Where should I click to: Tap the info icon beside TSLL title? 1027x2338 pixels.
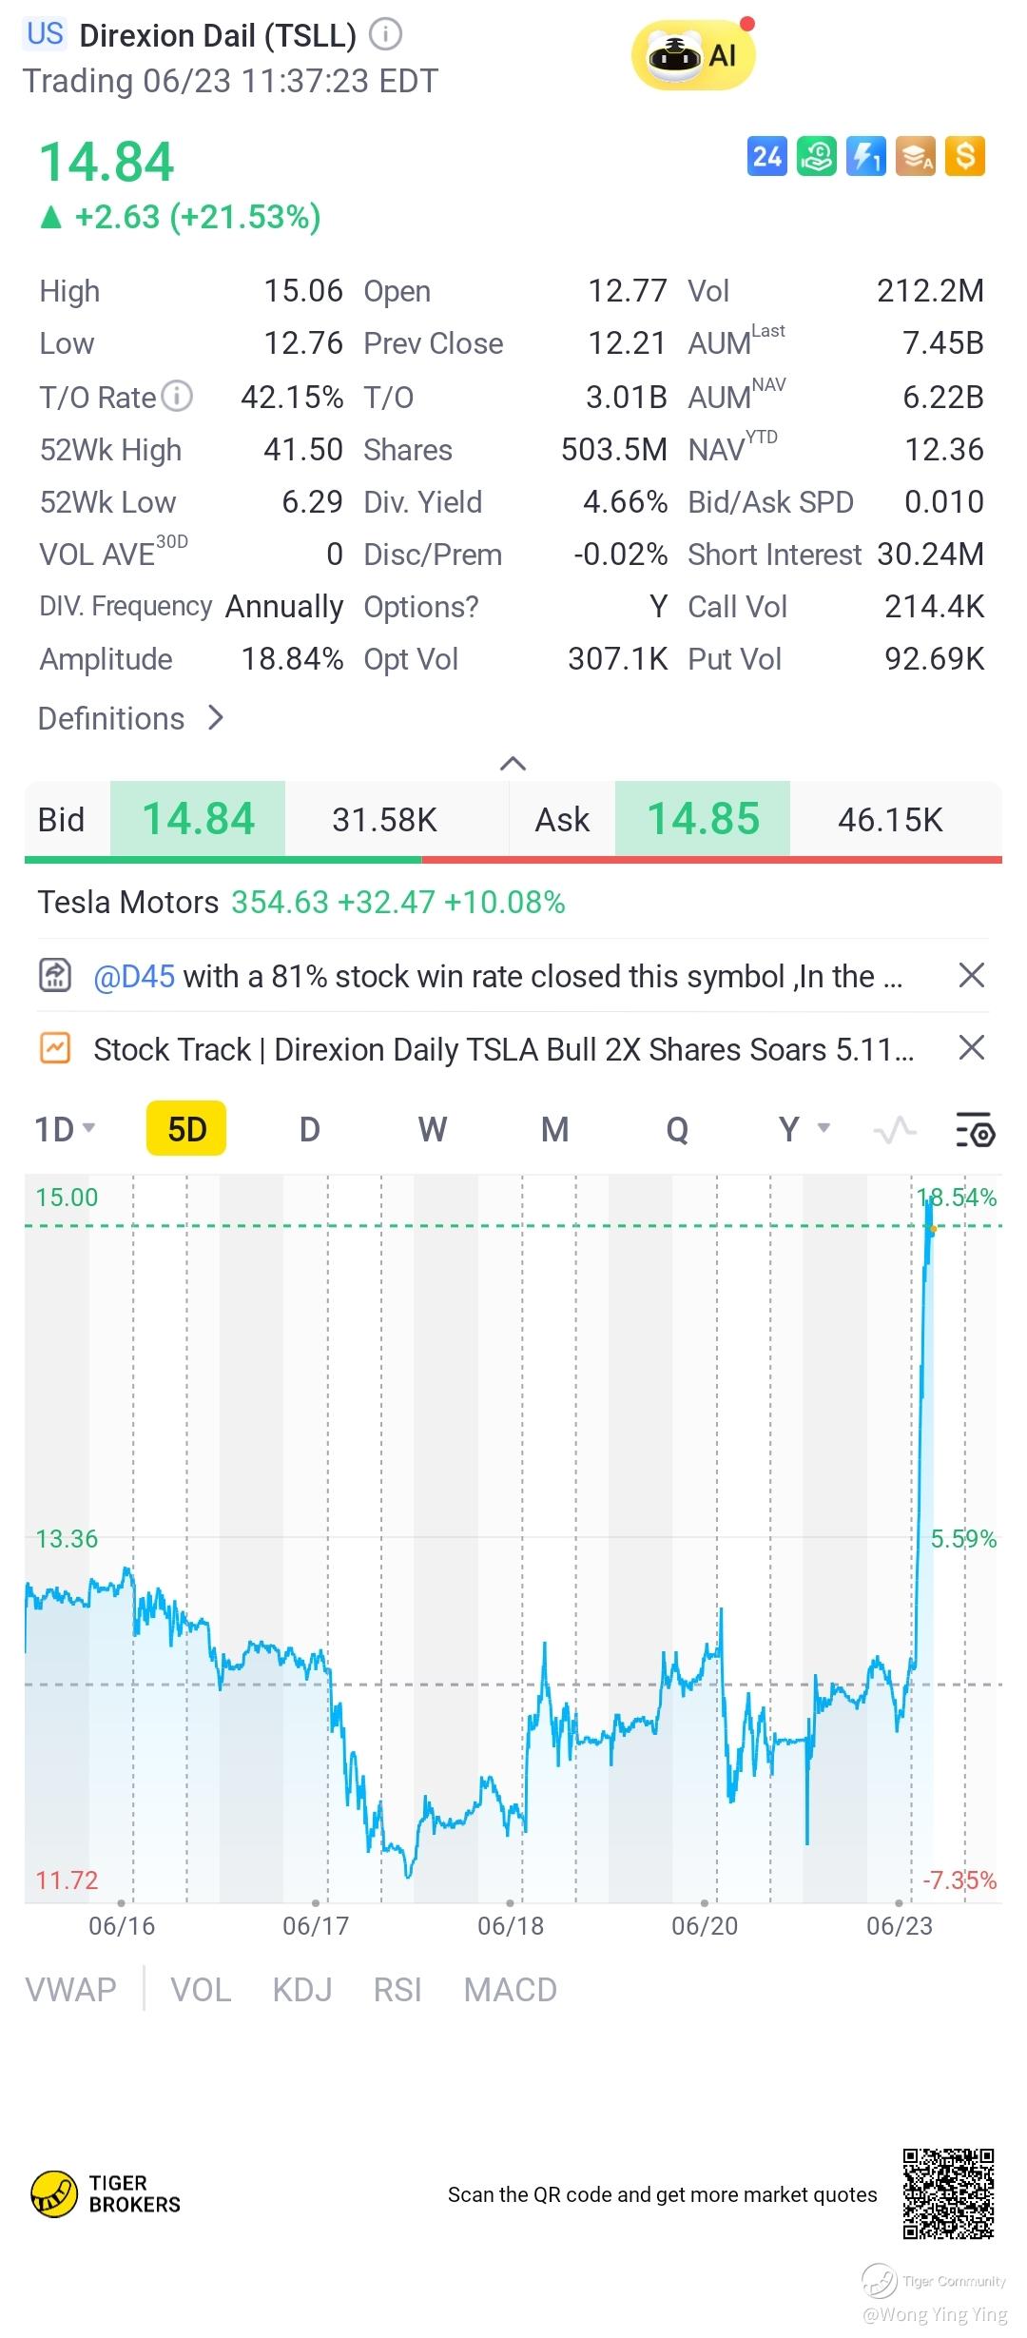(x=385, y=35)
